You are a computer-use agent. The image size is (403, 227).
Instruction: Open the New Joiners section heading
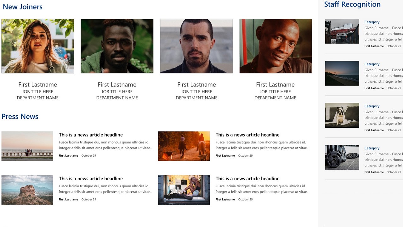(23, 7)
